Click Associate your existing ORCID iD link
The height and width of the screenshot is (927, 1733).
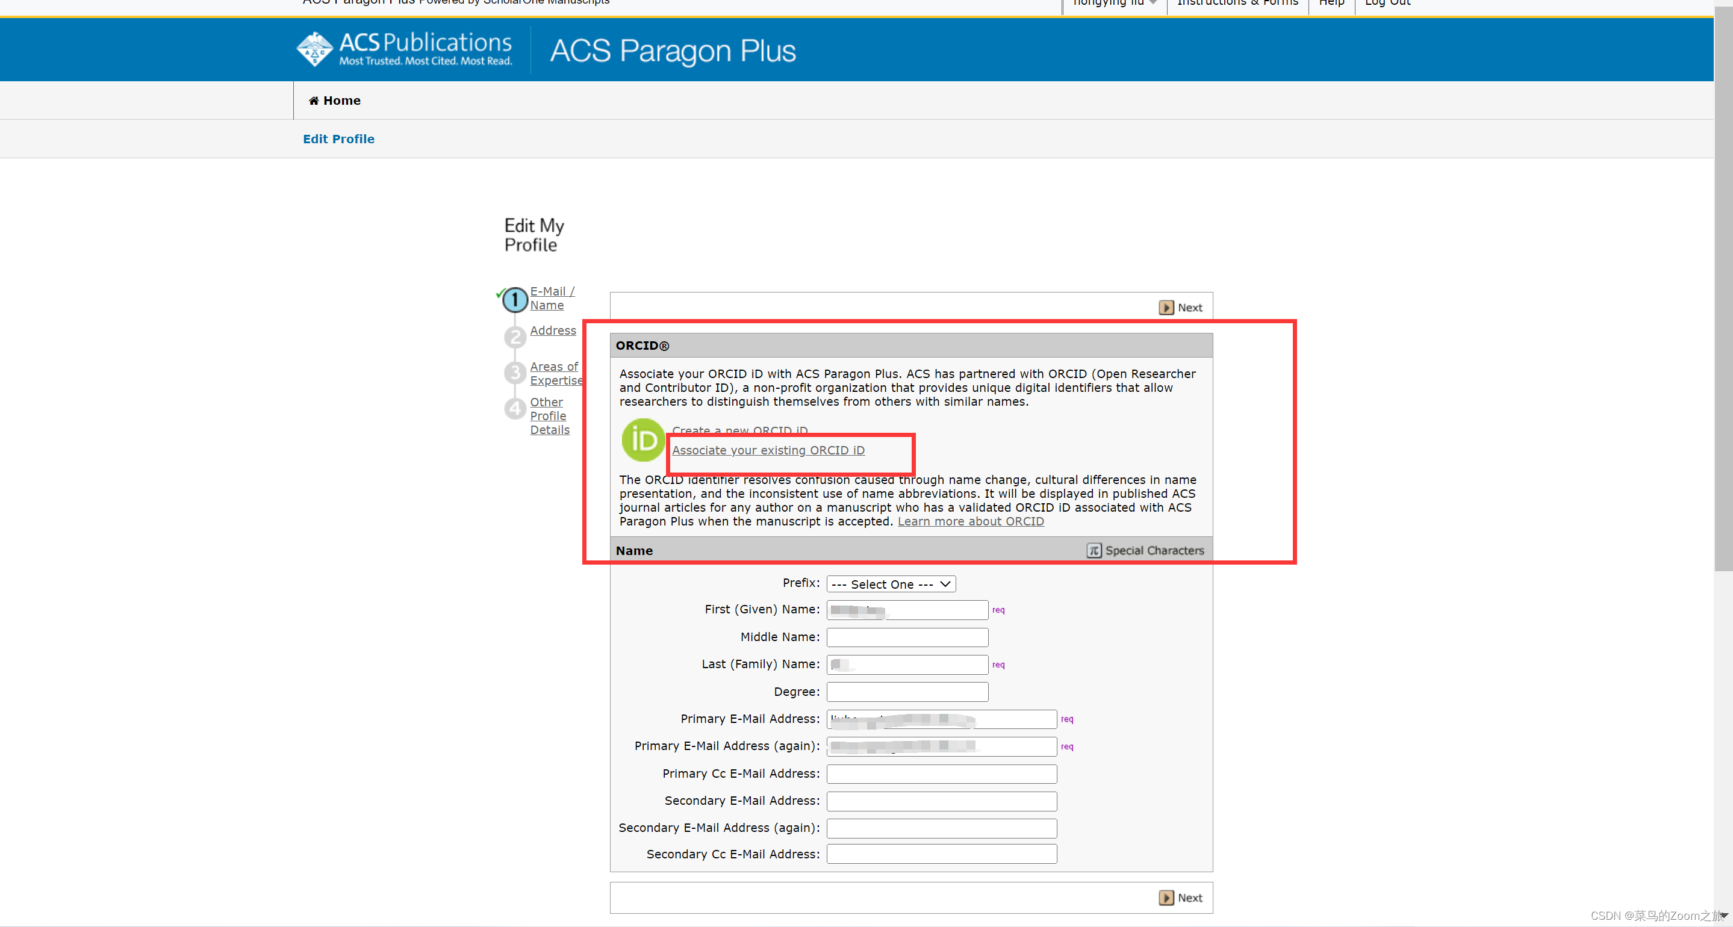point(768,450)
